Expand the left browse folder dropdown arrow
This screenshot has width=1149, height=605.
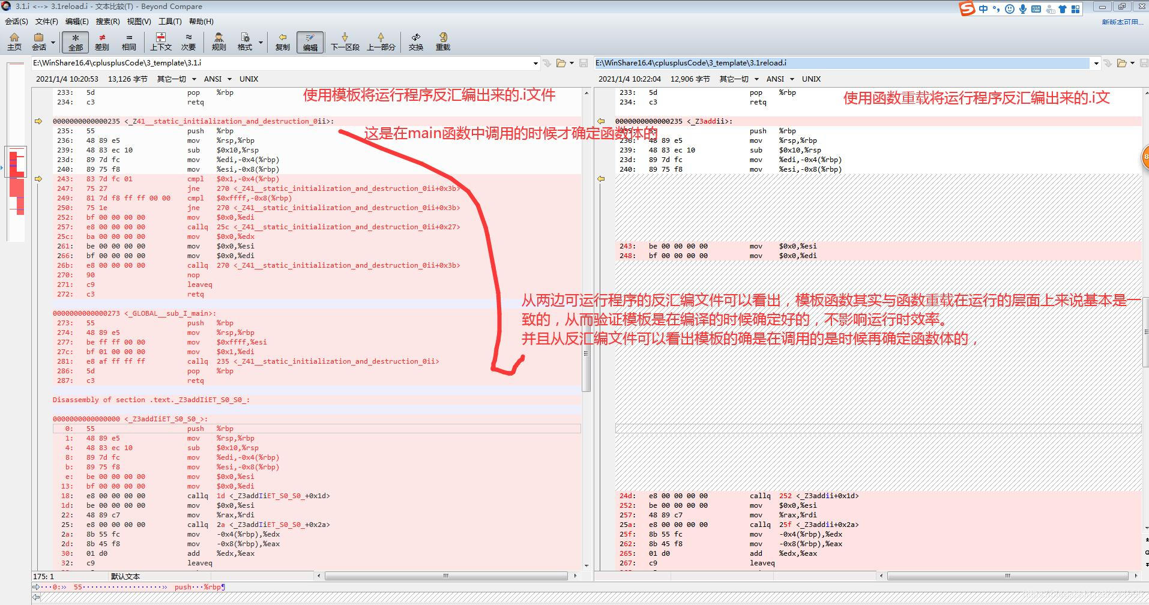[571, 63]
